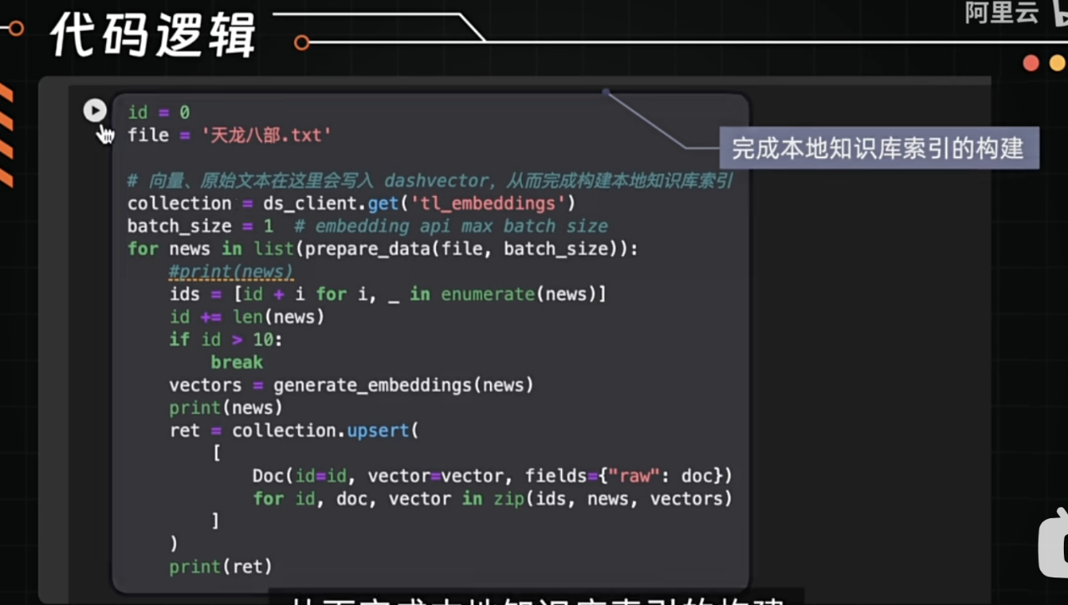
Task: Click the 'if id > 10:' line
Action: 226,340
